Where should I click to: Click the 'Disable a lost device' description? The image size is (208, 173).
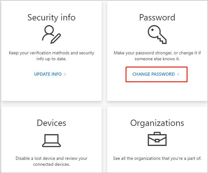coord(52,161)
